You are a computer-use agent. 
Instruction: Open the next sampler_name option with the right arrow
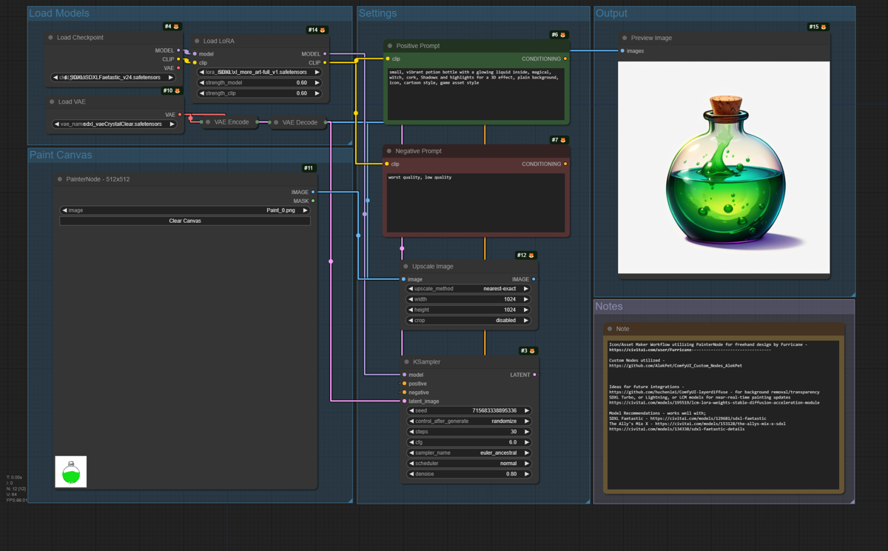(x=527, y=452)
